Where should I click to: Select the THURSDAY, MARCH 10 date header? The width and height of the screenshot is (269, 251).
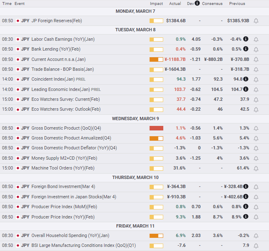point(135,178)
